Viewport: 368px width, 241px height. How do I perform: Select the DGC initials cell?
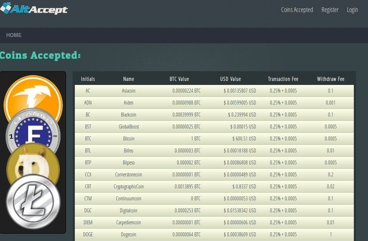88,210
